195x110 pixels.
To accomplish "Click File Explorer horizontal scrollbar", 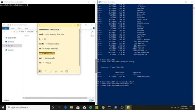I will (x=56, y=98).
